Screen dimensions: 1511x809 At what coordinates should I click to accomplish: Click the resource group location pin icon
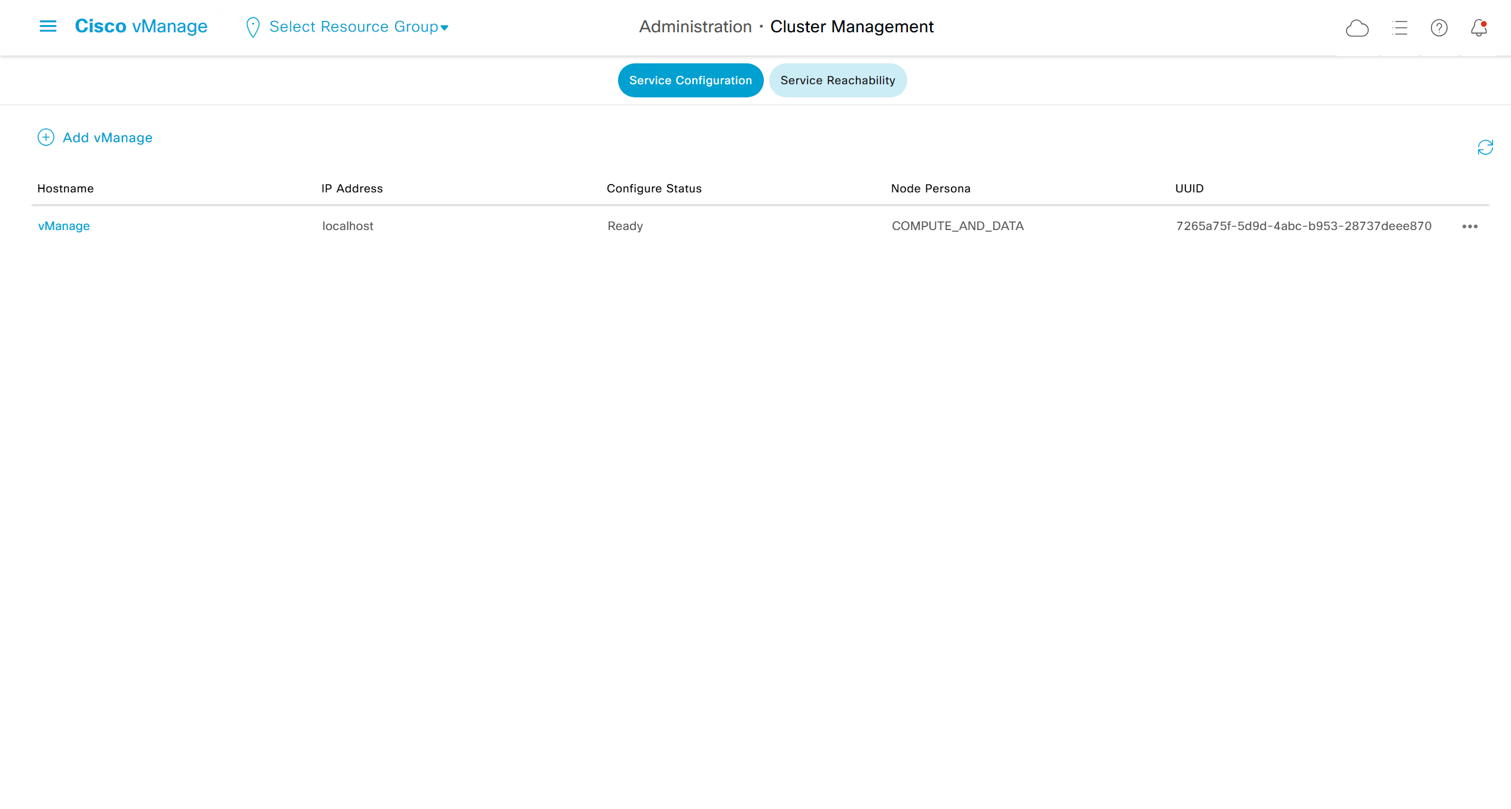tap(253, 27)
